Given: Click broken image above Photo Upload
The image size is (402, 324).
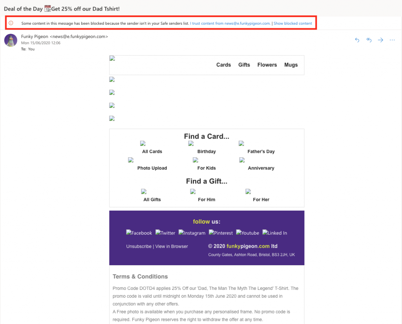Looking at the screenshot, I should tap(131, 160).
